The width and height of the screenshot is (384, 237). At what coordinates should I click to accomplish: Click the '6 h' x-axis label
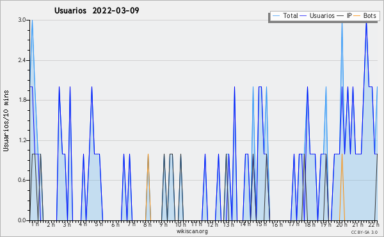click(115, 224)
